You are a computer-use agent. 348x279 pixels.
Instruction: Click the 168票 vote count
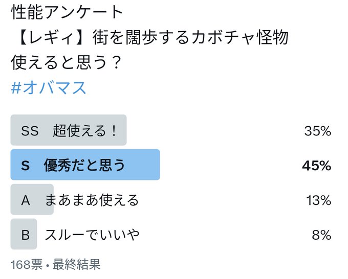click(27, 264)
